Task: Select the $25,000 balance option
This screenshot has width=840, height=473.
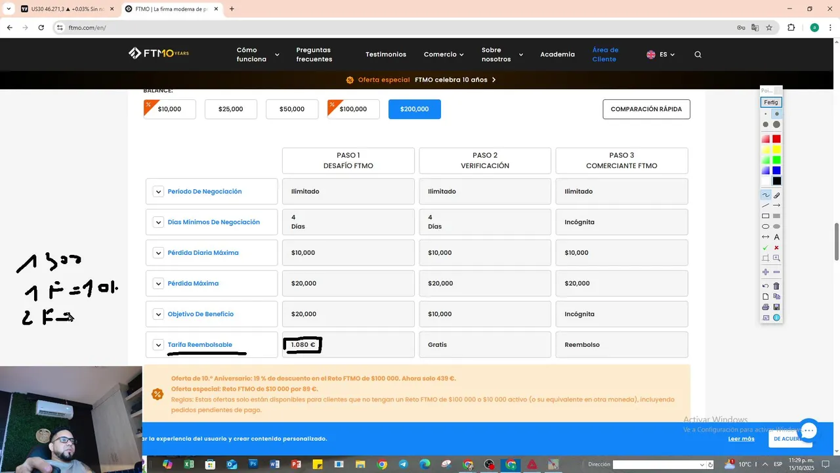Action: tap(231, 109)
